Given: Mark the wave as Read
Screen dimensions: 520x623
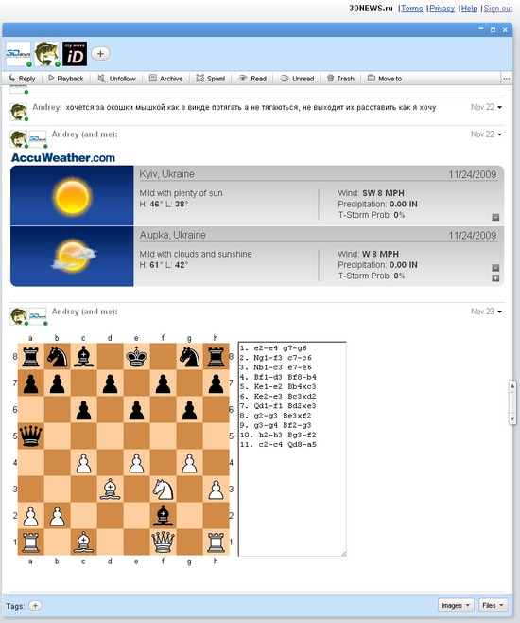Looking at the screenshot, I should tap(252, 79).
